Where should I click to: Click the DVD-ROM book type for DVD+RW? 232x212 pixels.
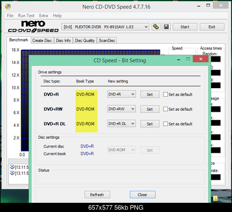coord(85,109)
